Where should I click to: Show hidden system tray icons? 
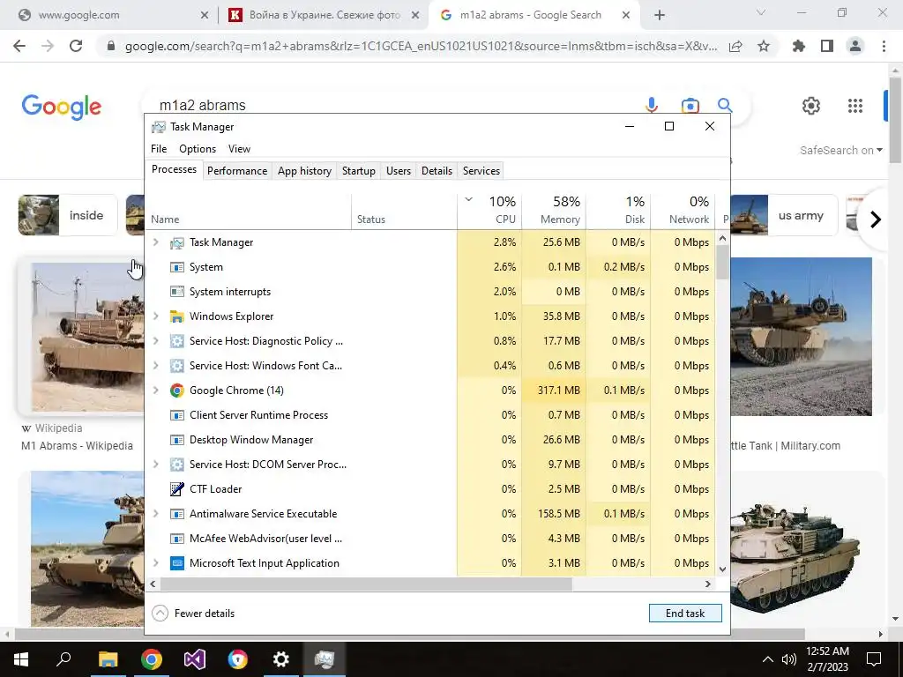click(768, 659)
